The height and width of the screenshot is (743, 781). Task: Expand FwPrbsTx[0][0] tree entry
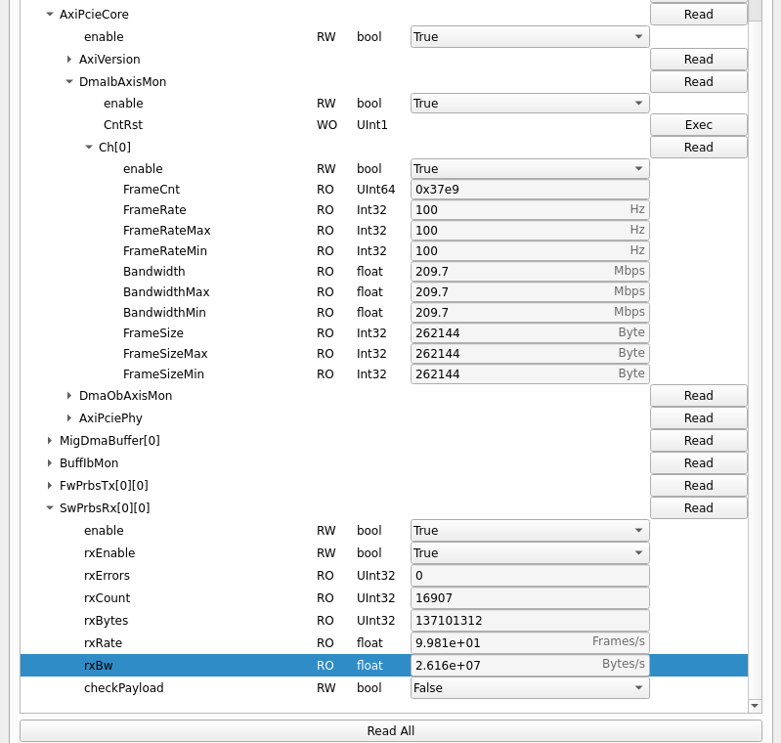(50, 486)
